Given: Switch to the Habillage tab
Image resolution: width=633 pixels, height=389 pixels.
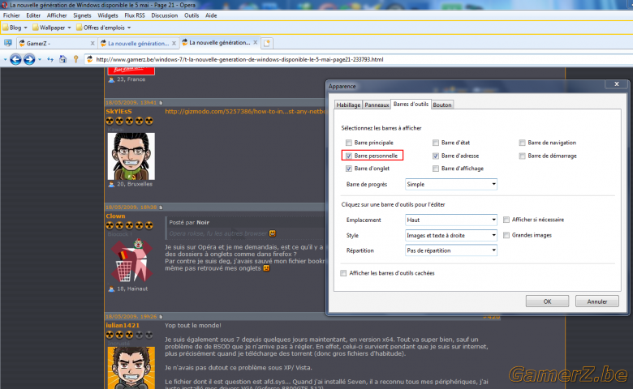Looking at the screenshot, I should [x=348, y=105].
